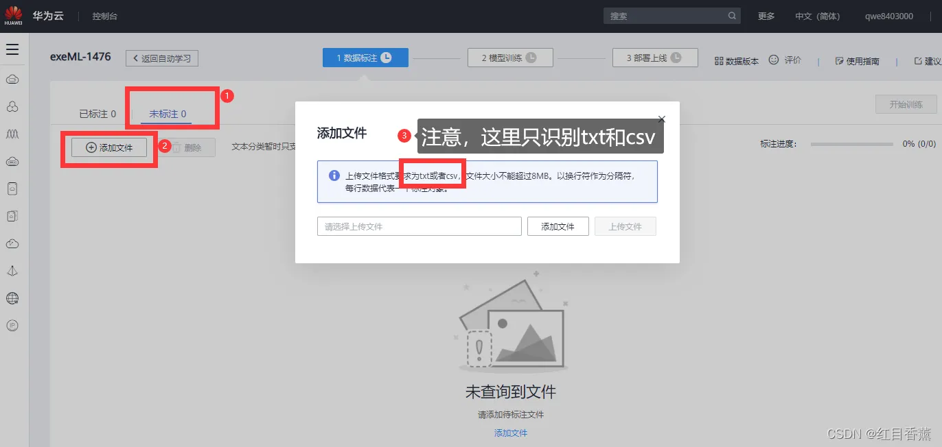Click the search magnifier icon

[732, 16]
